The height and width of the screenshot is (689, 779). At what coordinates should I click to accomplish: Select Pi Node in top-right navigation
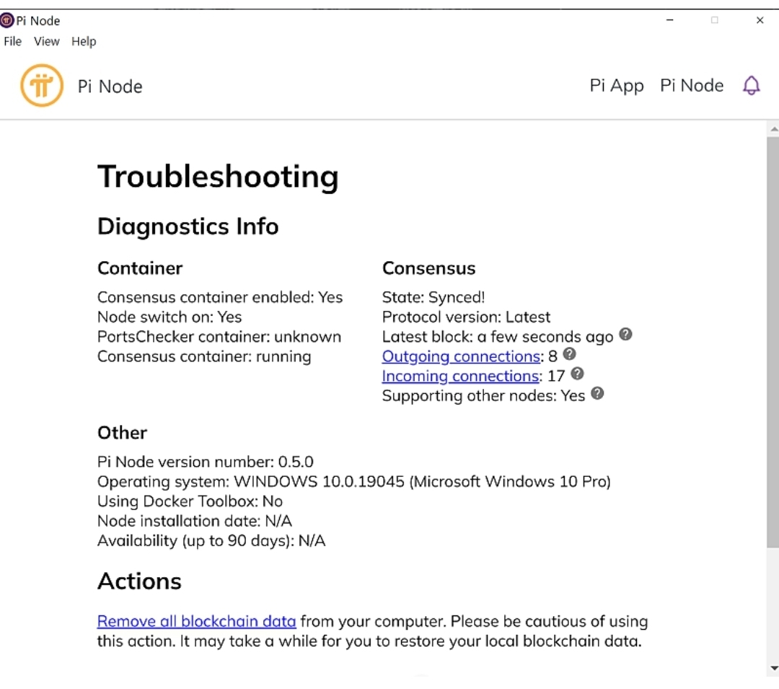pos(691,86)
